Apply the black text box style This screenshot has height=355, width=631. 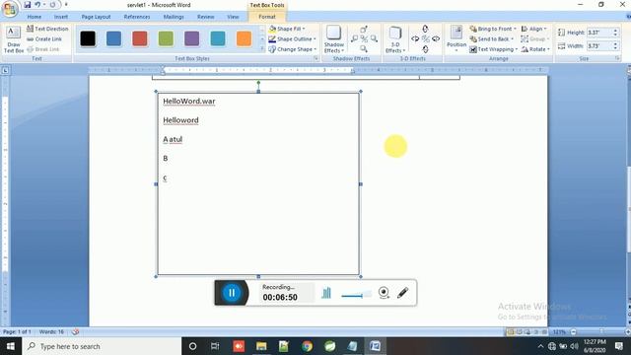88,38
